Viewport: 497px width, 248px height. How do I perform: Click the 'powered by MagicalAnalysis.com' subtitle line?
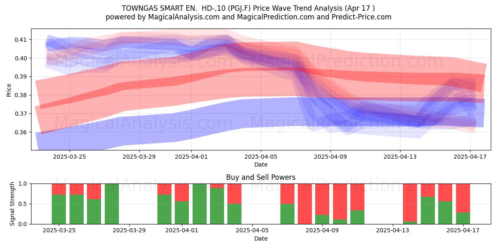(248, 17)
